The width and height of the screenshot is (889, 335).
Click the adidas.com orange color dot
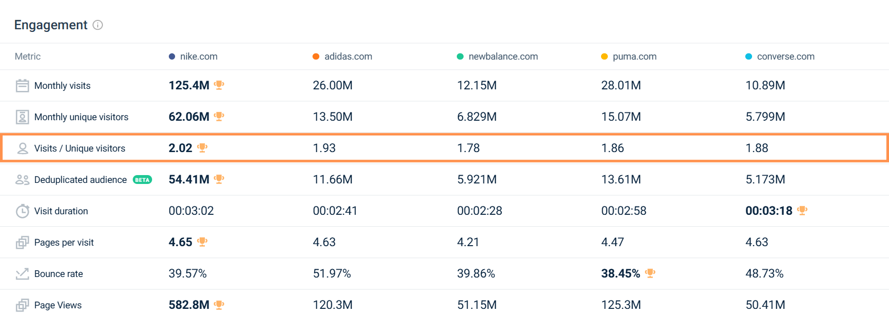[316, 56]
